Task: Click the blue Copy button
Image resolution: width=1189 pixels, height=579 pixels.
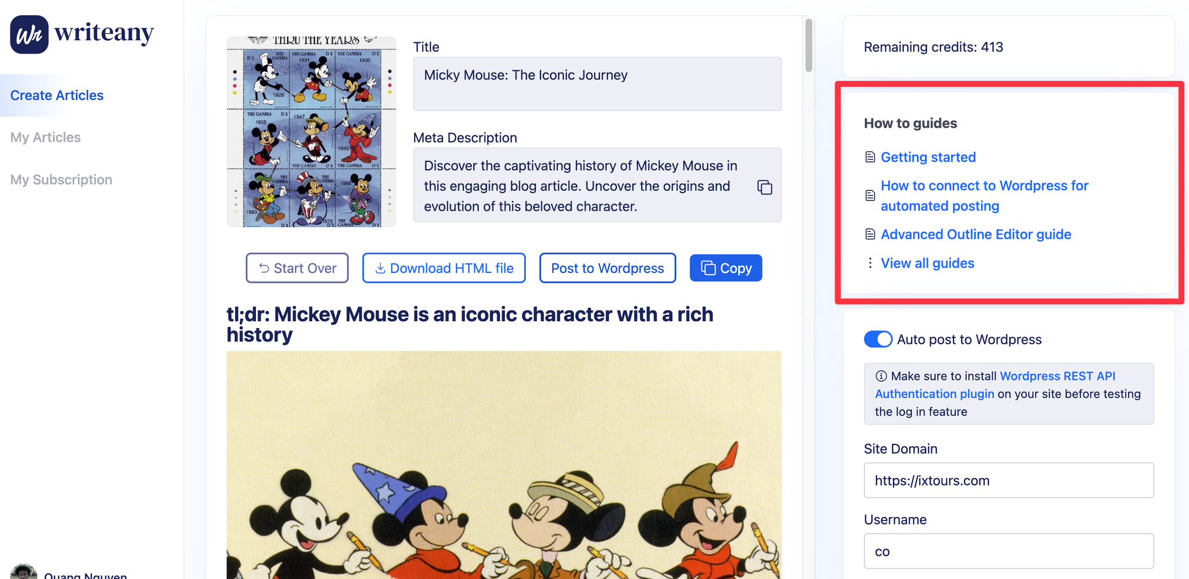Action: (x=726, y=268)
